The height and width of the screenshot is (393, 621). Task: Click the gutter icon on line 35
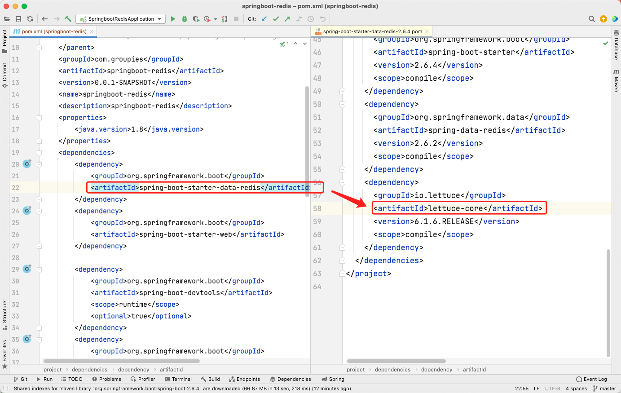point(27,339)
